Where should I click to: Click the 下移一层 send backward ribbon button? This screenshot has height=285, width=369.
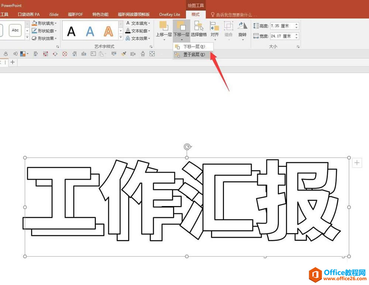click(x=182, y=30)
